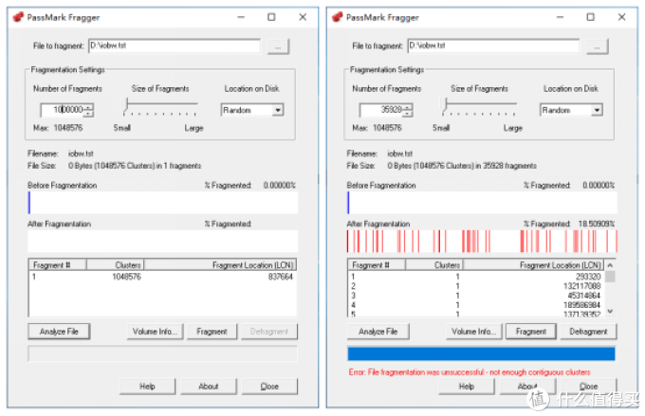Image resolution: width=645 pixels, height=416 pixels.
Task: Click Defragment in the window showing 18.50909% fragmented
Action: 588,332
